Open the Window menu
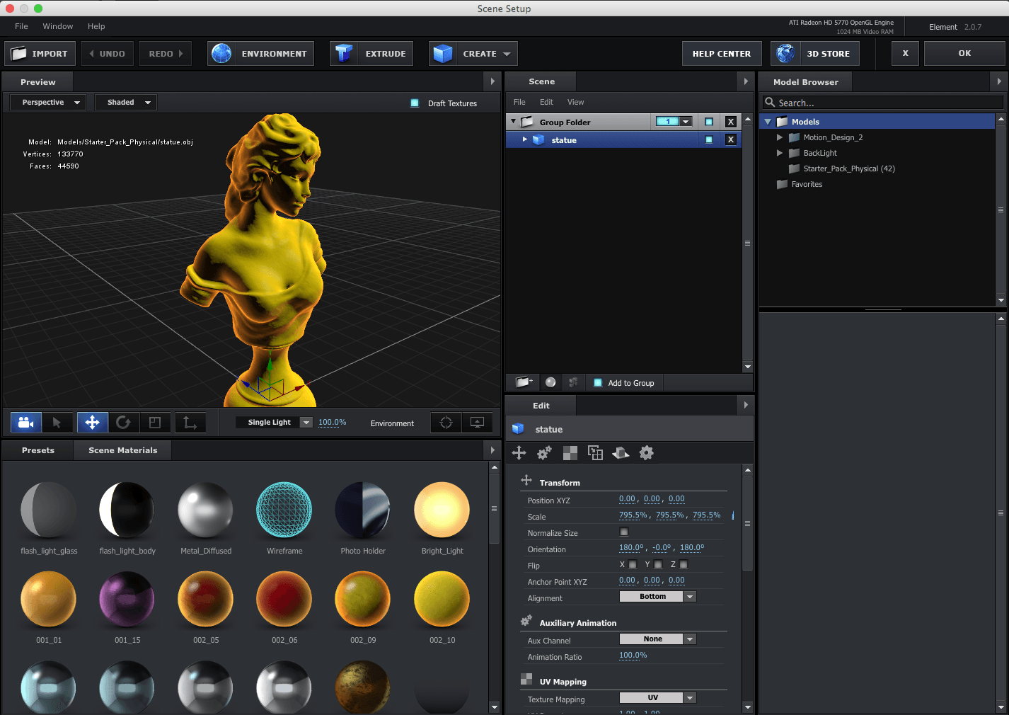1009x715 pixels. (x=58, y=26)
